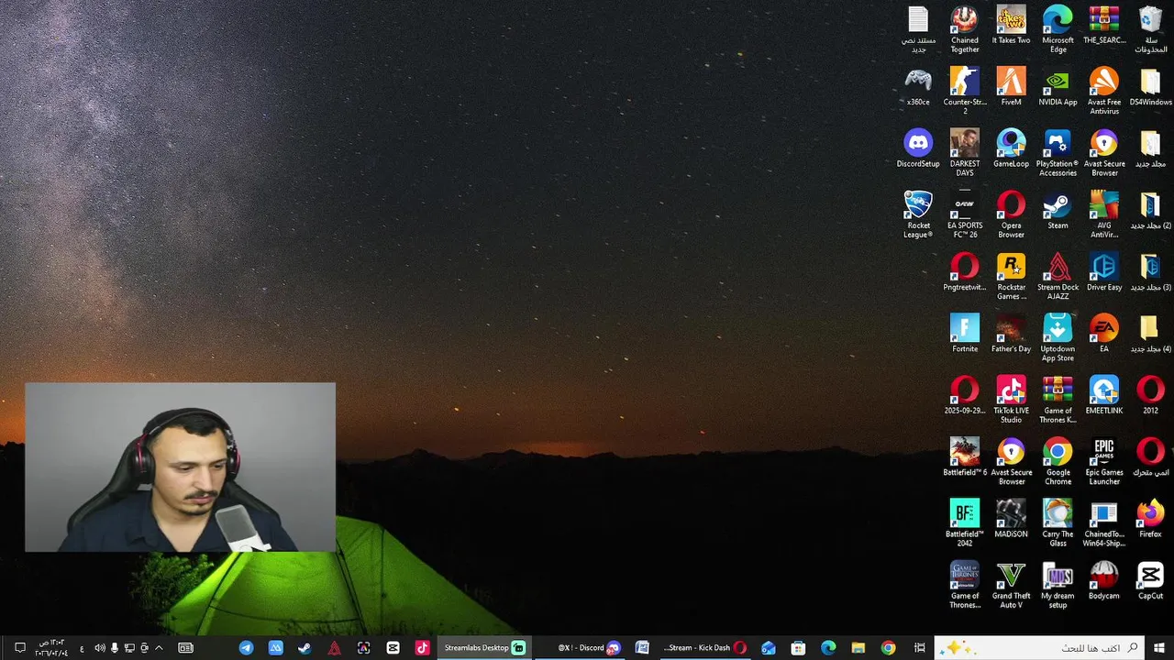Open Telegram from the taskbar
The height and width of the screenshot is (660, 1174).
pyautogui.click(x=246, y=648)
